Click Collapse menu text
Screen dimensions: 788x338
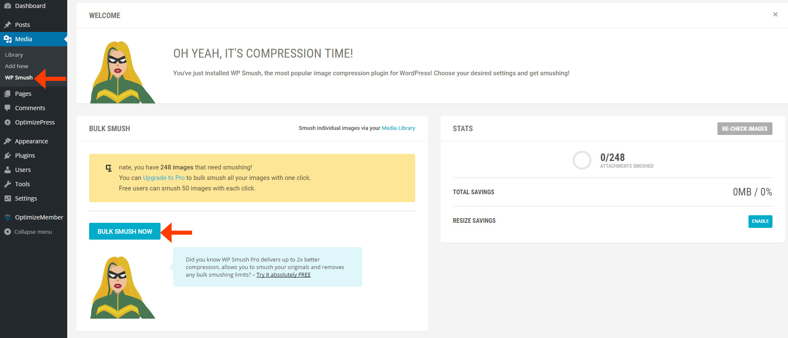coord(33,232)
